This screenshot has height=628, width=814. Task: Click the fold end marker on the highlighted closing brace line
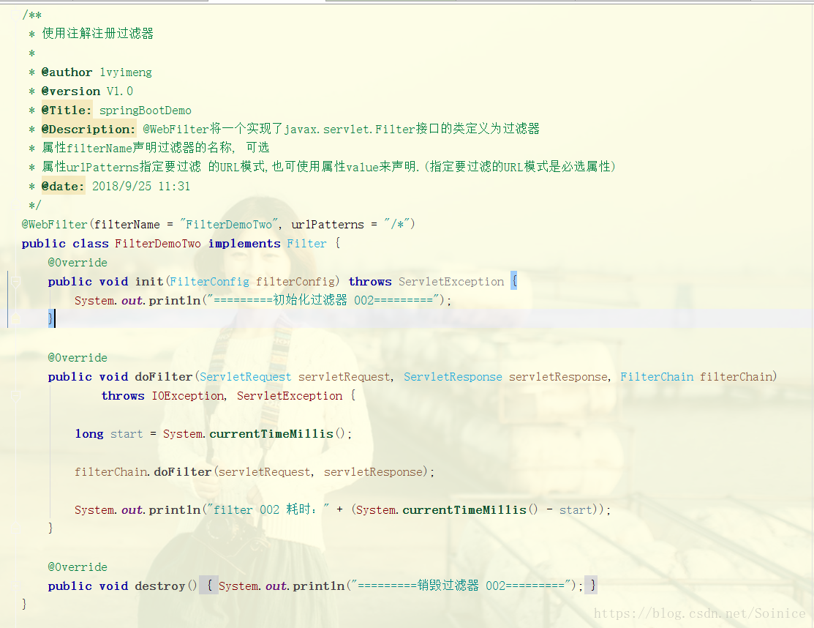[15, 318]
